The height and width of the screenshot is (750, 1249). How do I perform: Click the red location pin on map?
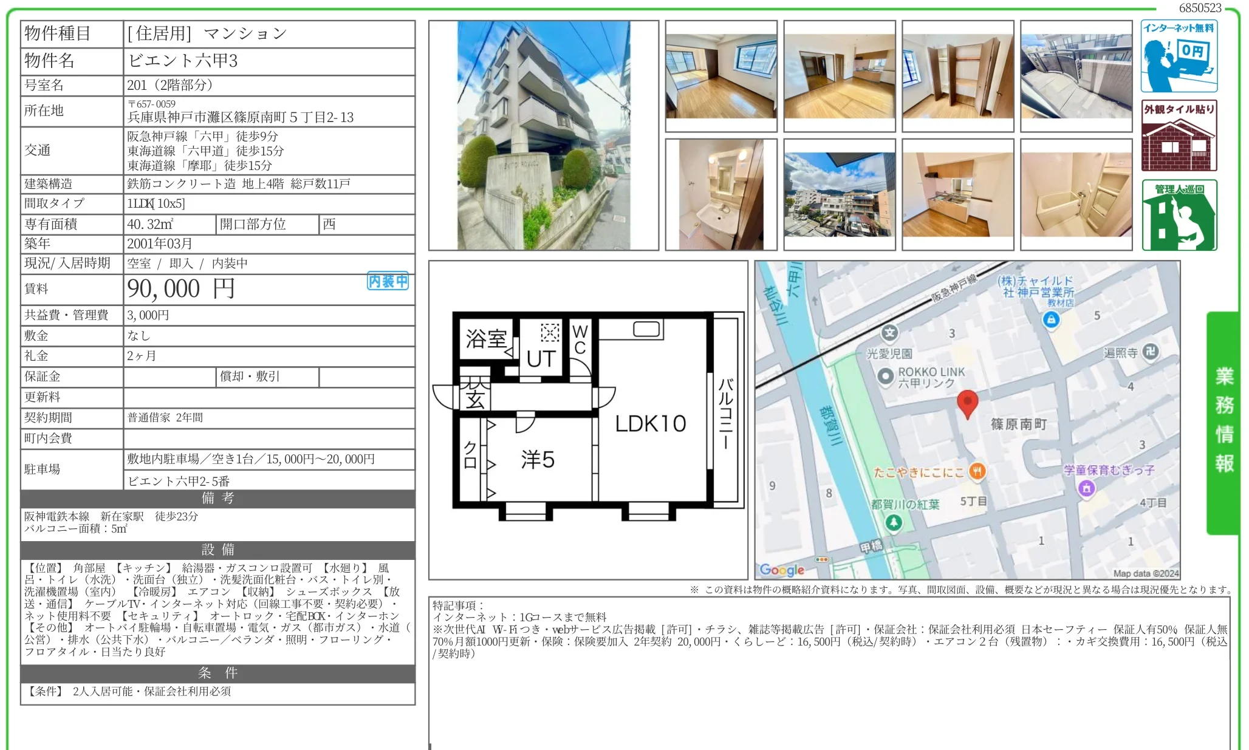[967, 404]
